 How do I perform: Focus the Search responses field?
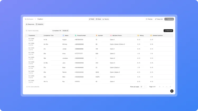[x=38, y=31]
